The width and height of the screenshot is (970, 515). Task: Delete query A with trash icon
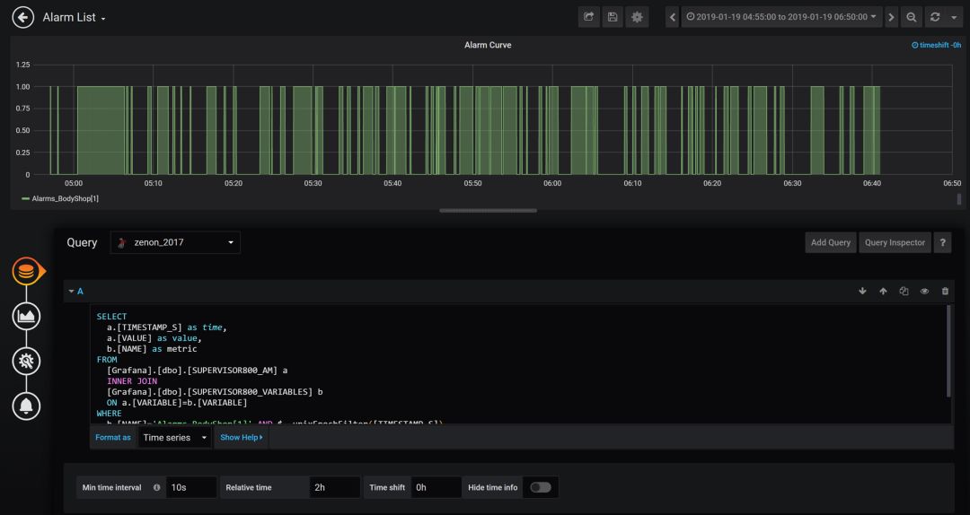(x=944, y=292)
